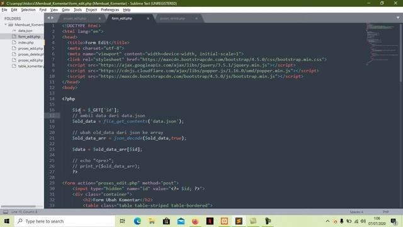Open the Preferences menu
The height and width of the screenshot is (227, 403).
tap(110, 10)
